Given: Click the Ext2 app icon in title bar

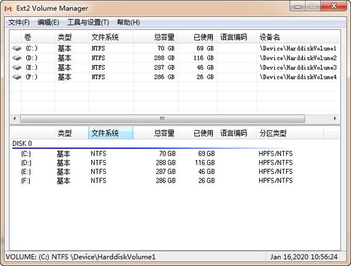Looking at the screenshot, I should click(9, 9).
